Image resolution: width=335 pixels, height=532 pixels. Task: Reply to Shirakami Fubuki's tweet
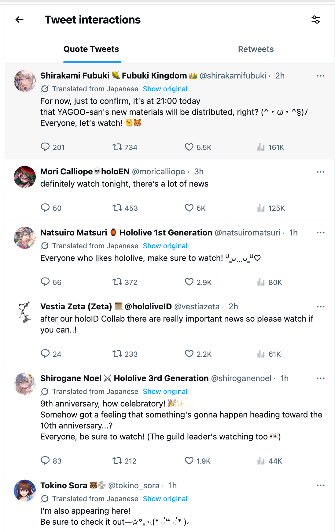[x=53, y=148]
